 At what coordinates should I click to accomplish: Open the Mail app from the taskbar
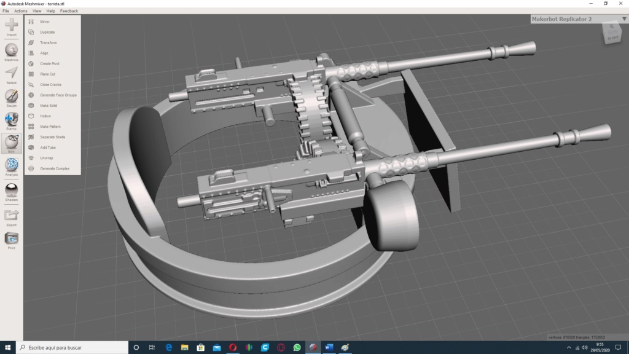tap(217, 348)
